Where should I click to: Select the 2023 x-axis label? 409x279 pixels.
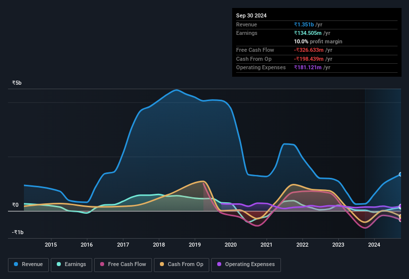[x=338, y=245]
